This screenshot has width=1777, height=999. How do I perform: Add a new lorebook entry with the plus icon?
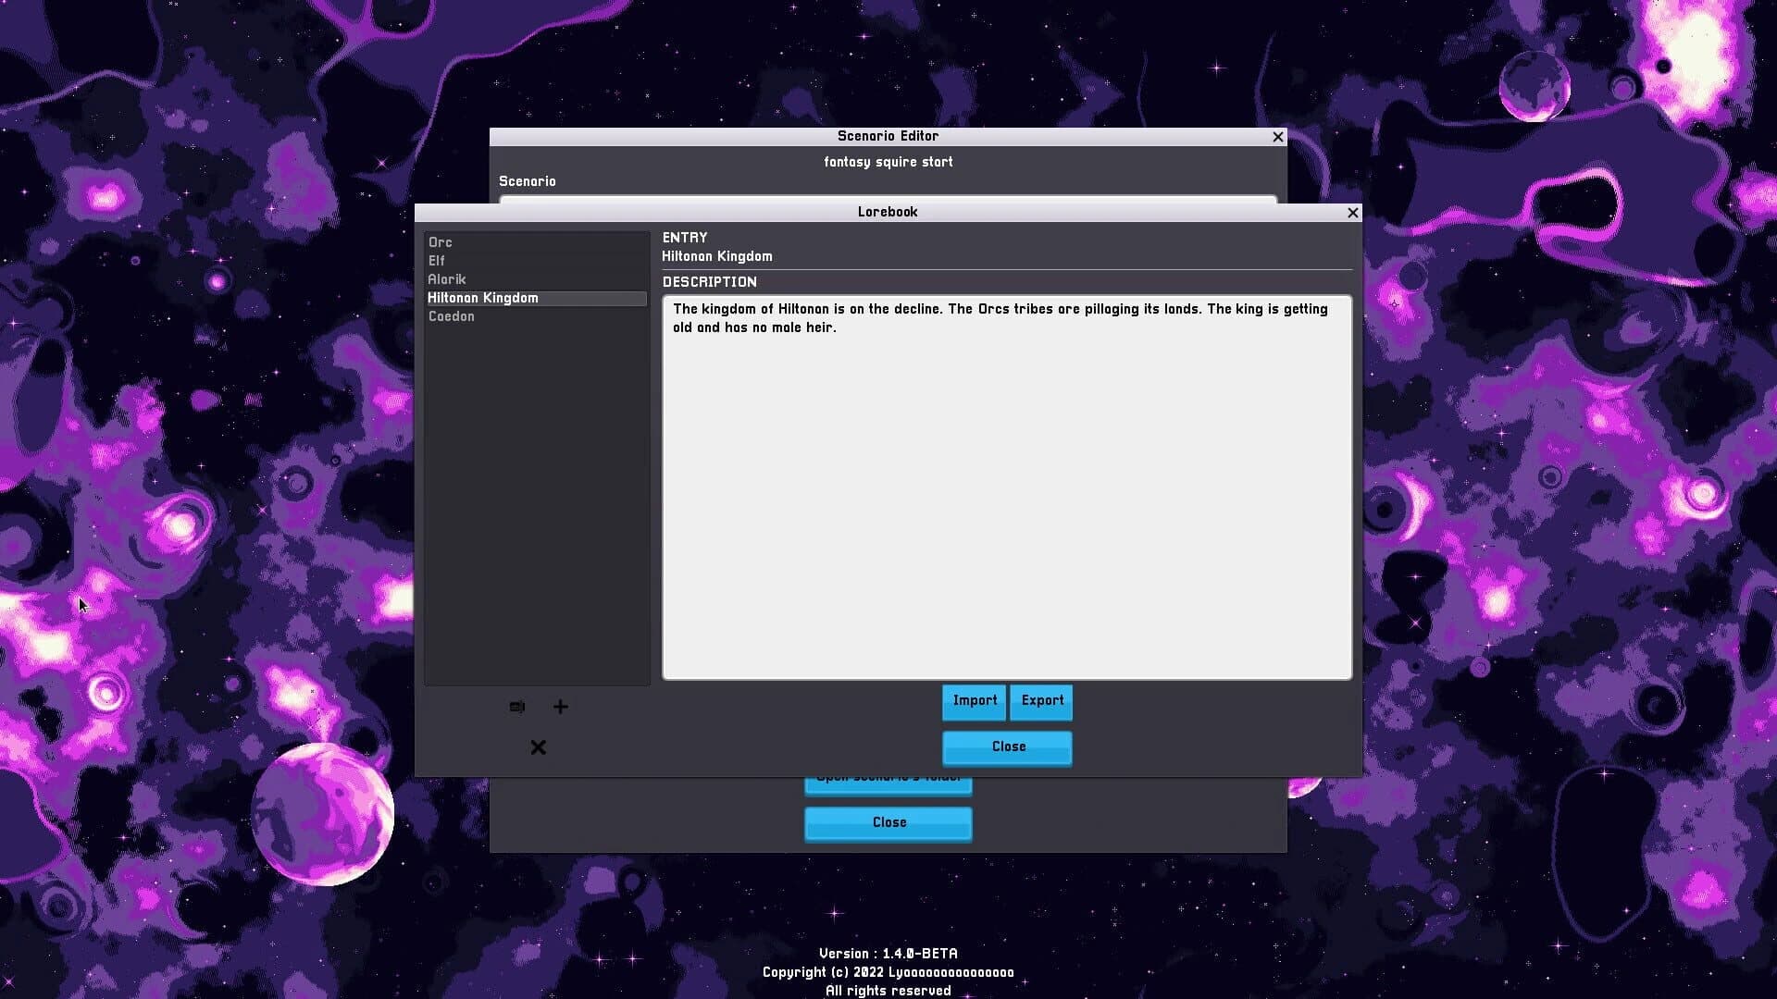(x=560, y=707)
